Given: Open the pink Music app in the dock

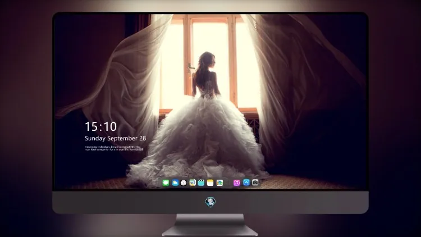Looking at the screenshot, I should [236, 183].
